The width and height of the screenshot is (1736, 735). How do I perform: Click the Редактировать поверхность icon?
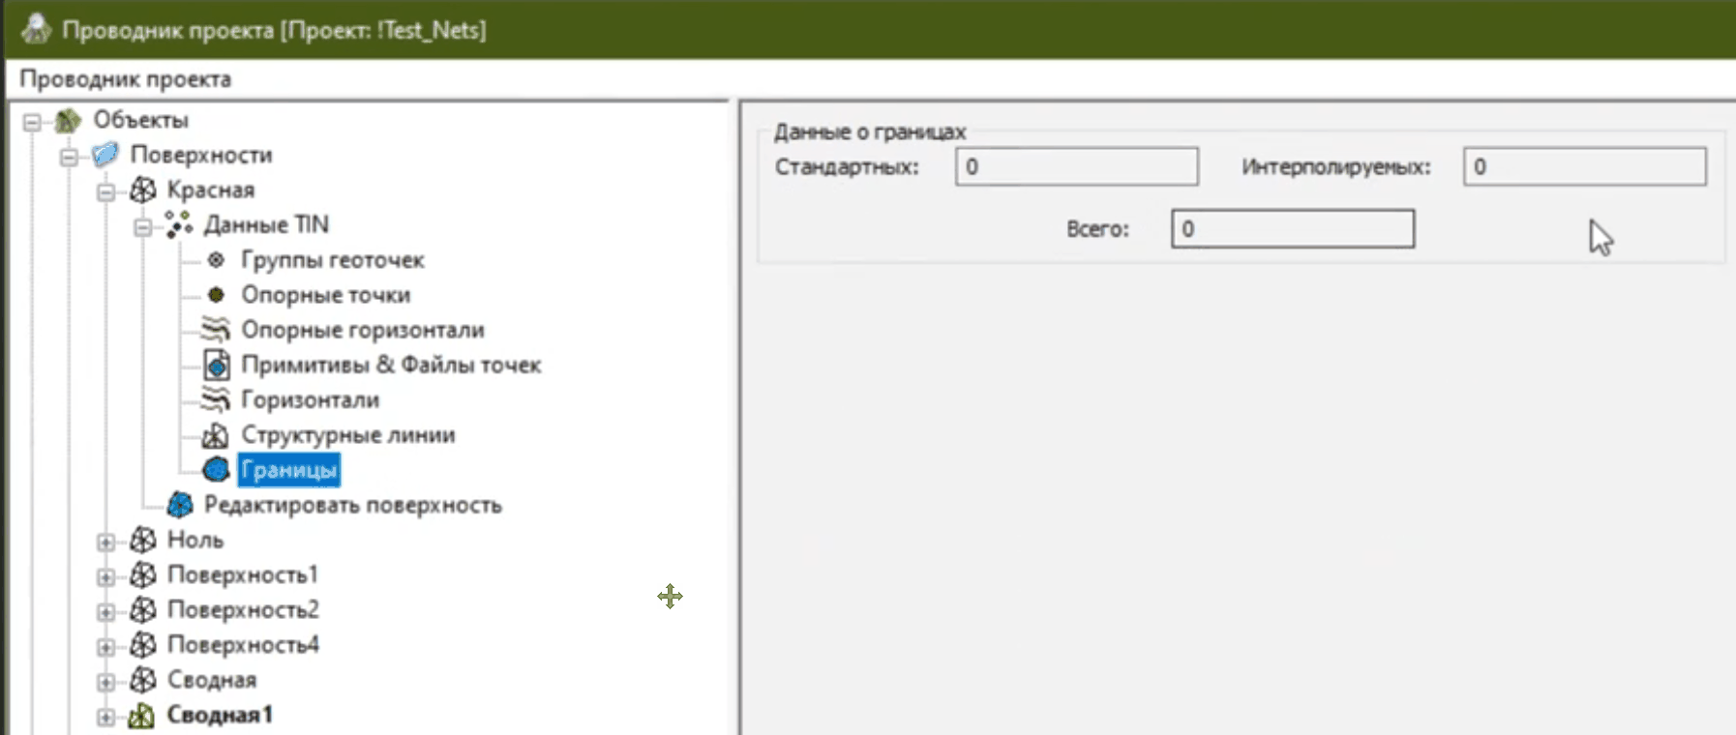180,505
